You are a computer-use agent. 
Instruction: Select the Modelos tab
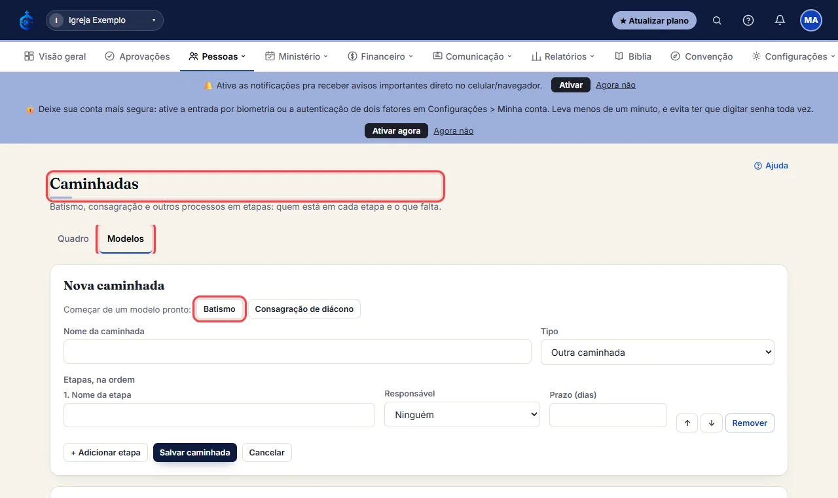click(126, 239)
